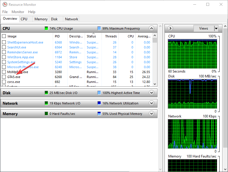
Task: Click the blue Highest Active Time indicator
Action: coord(99,93)
